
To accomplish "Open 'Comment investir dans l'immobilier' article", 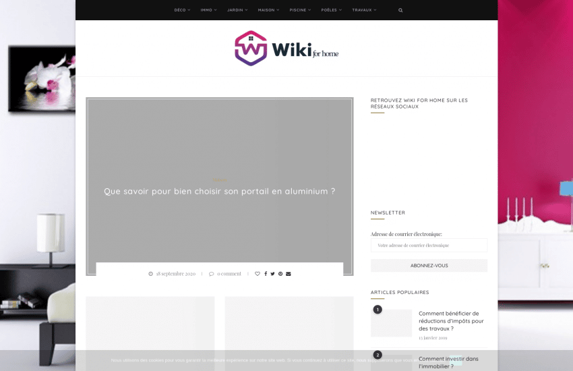I will (448, 363).
